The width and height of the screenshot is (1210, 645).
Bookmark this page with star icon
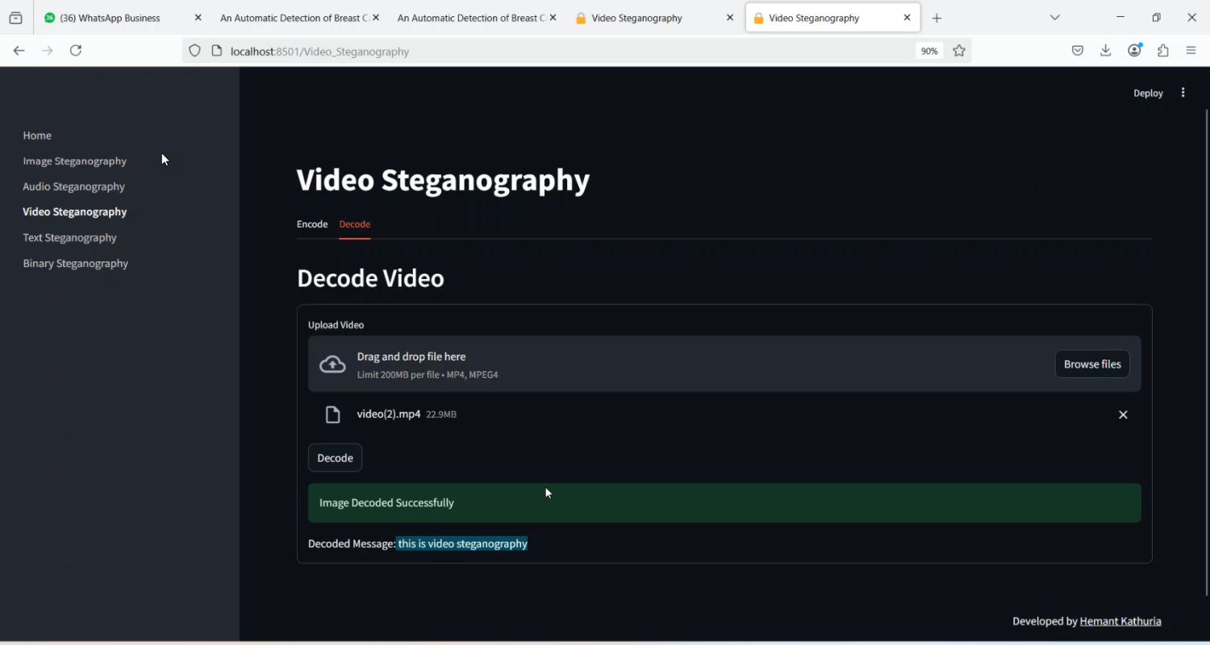click(959, 51)
